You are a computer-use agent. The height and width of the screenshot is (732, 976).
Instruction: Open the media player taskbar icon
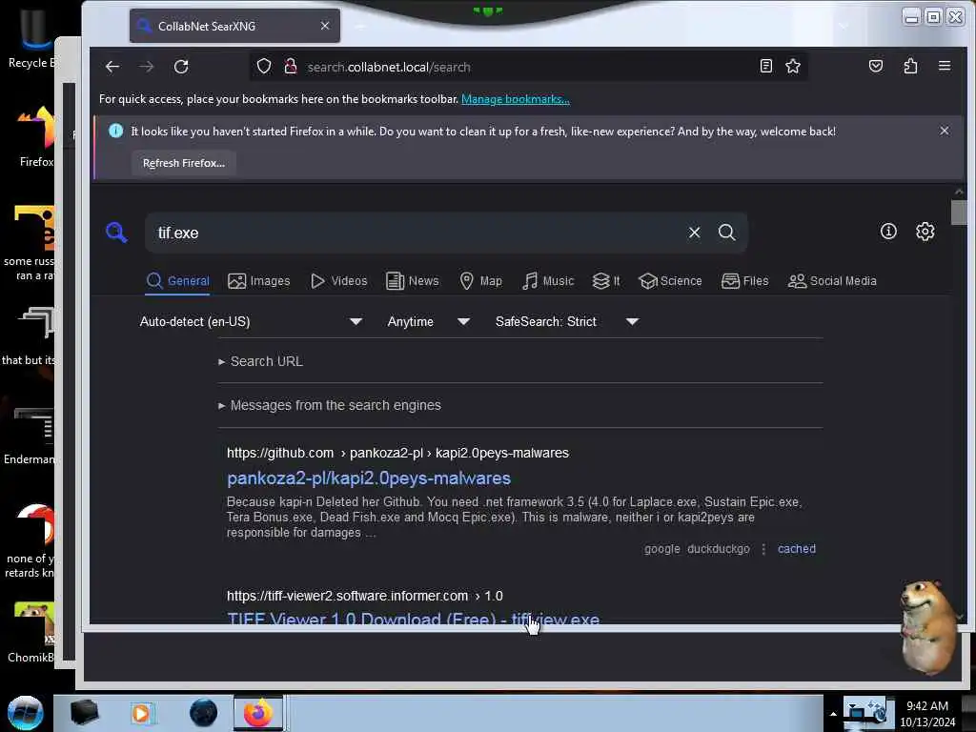141,713
